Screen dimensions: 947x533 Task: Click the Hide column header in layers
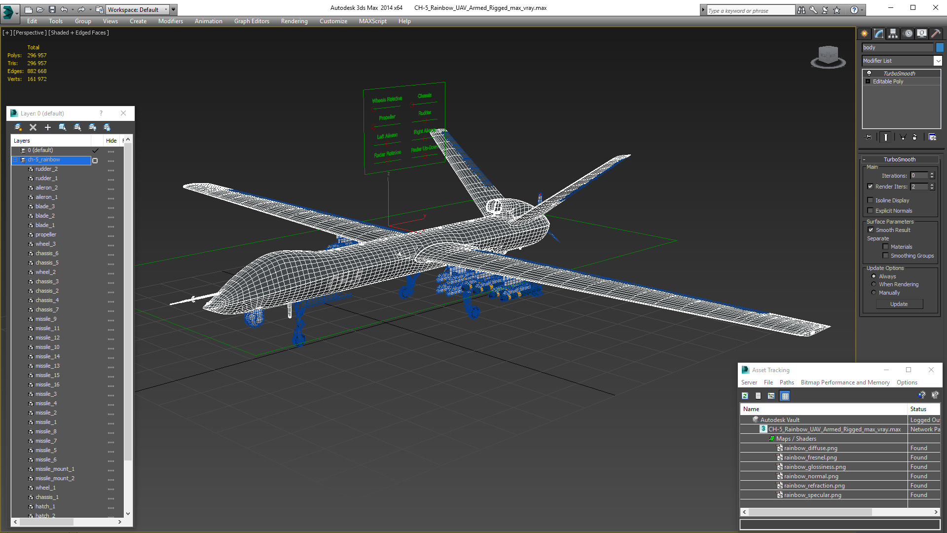(111, 141)
